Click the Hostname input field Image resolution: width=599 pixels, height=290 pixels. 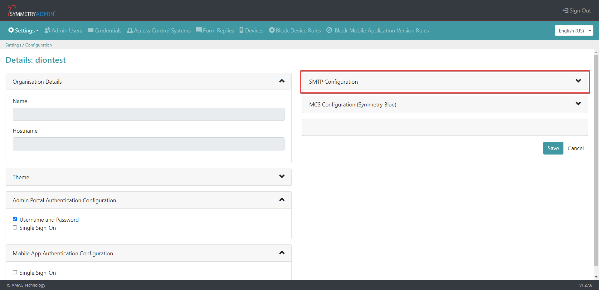pyautogui.click(x=149, y=144)
